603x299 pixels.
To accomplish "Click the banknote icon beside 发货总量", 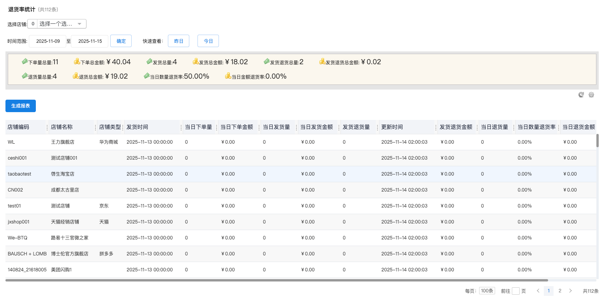I will pos(149,62).
